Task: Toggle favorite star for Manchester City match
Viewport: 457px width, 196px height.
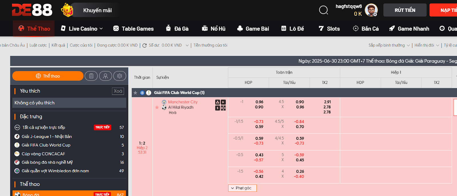Action: point(157,107)
